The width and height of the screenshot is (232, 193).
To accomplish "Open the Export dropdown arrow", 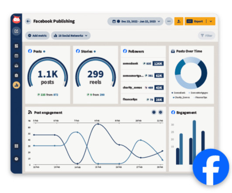I will coord(211,21).
